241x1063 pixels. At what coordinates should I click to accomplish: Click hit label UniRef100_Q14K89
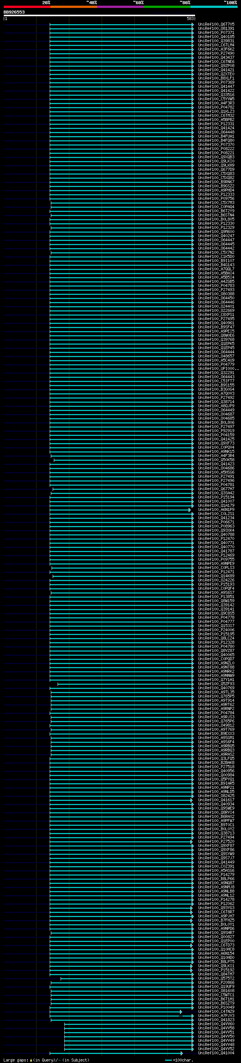(x=216, y=576)
